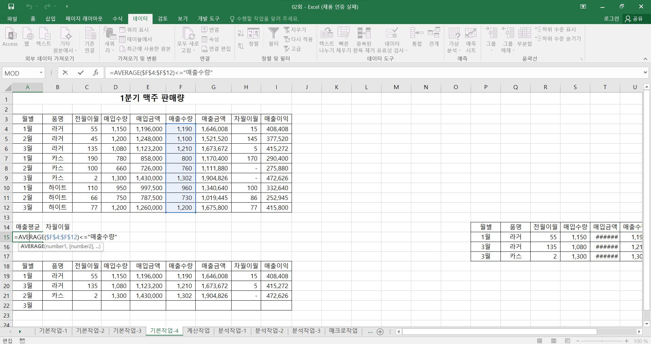Switch to the 계산작업 sheet tab

click(198, 331)
